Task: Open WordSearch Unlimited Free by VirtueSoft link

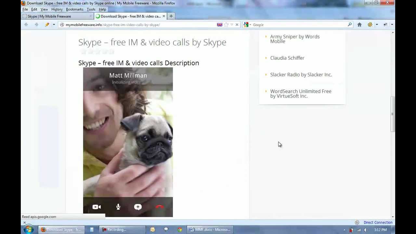Action: (301, 94)
